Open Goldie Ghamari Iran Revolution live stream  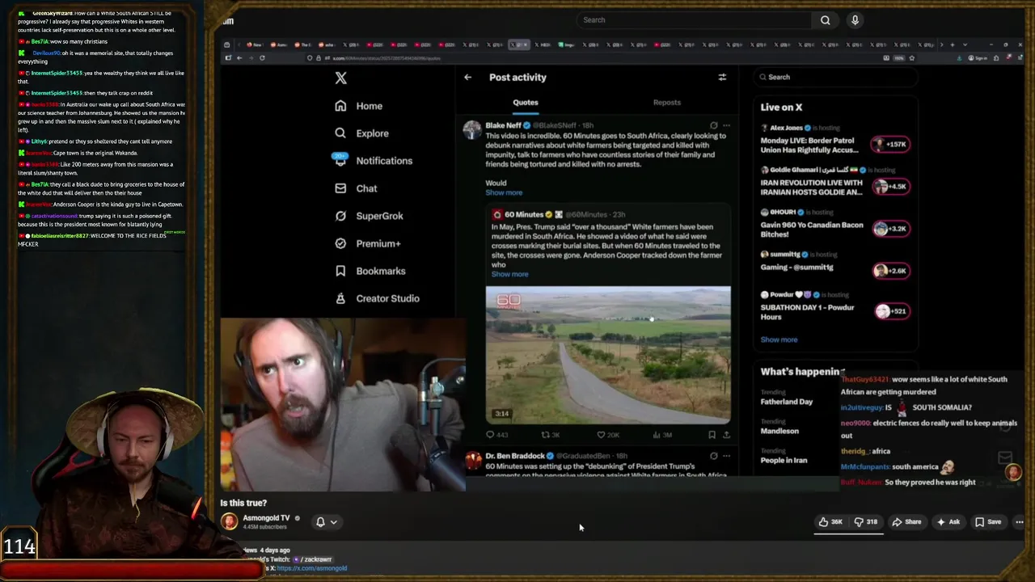tap(836, 181)
